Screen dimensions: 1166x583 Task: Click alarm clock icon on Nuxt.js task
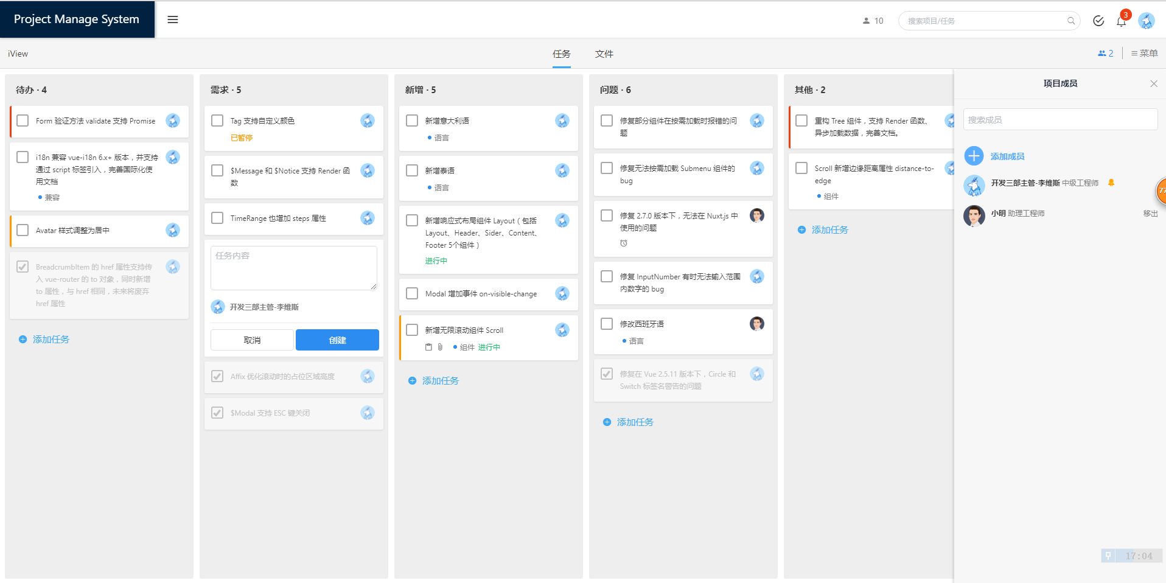624,243
